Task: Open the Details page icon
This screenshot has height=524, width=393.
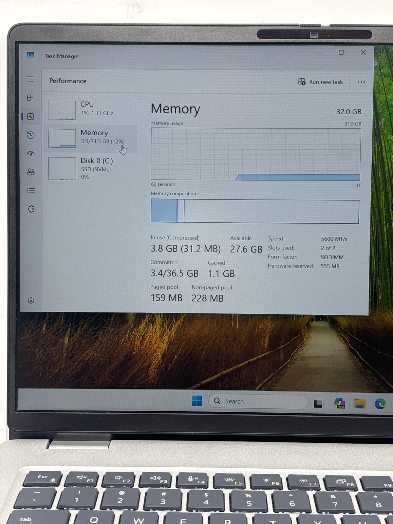Action: [x=31, y=190]
